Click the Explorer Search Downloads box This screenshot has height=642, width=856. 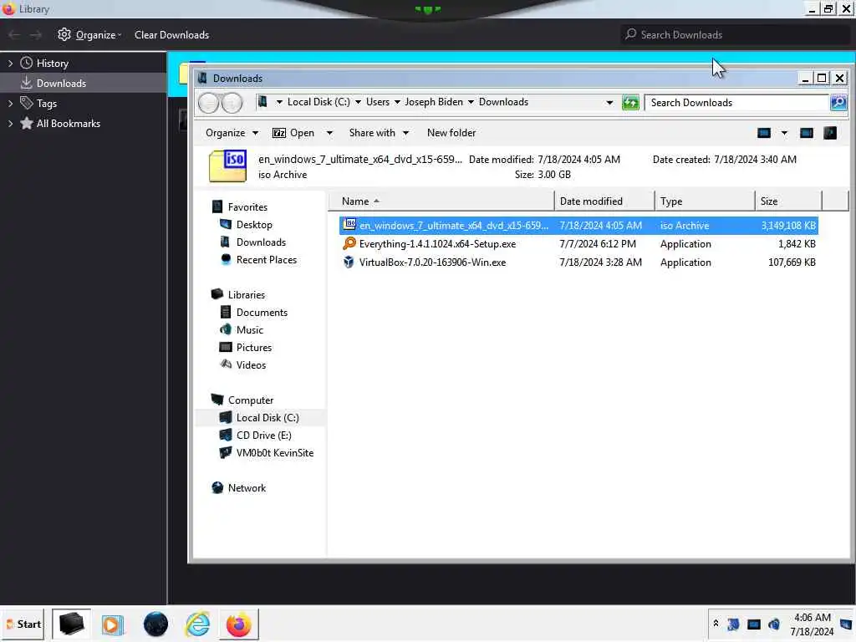click(736, 103)
